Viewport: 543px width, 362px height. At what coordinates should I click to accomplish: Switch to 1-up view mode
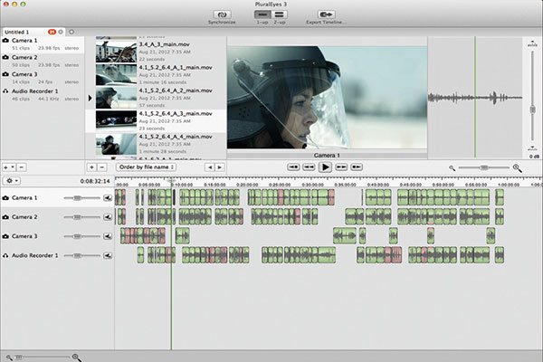coord(262,14)
